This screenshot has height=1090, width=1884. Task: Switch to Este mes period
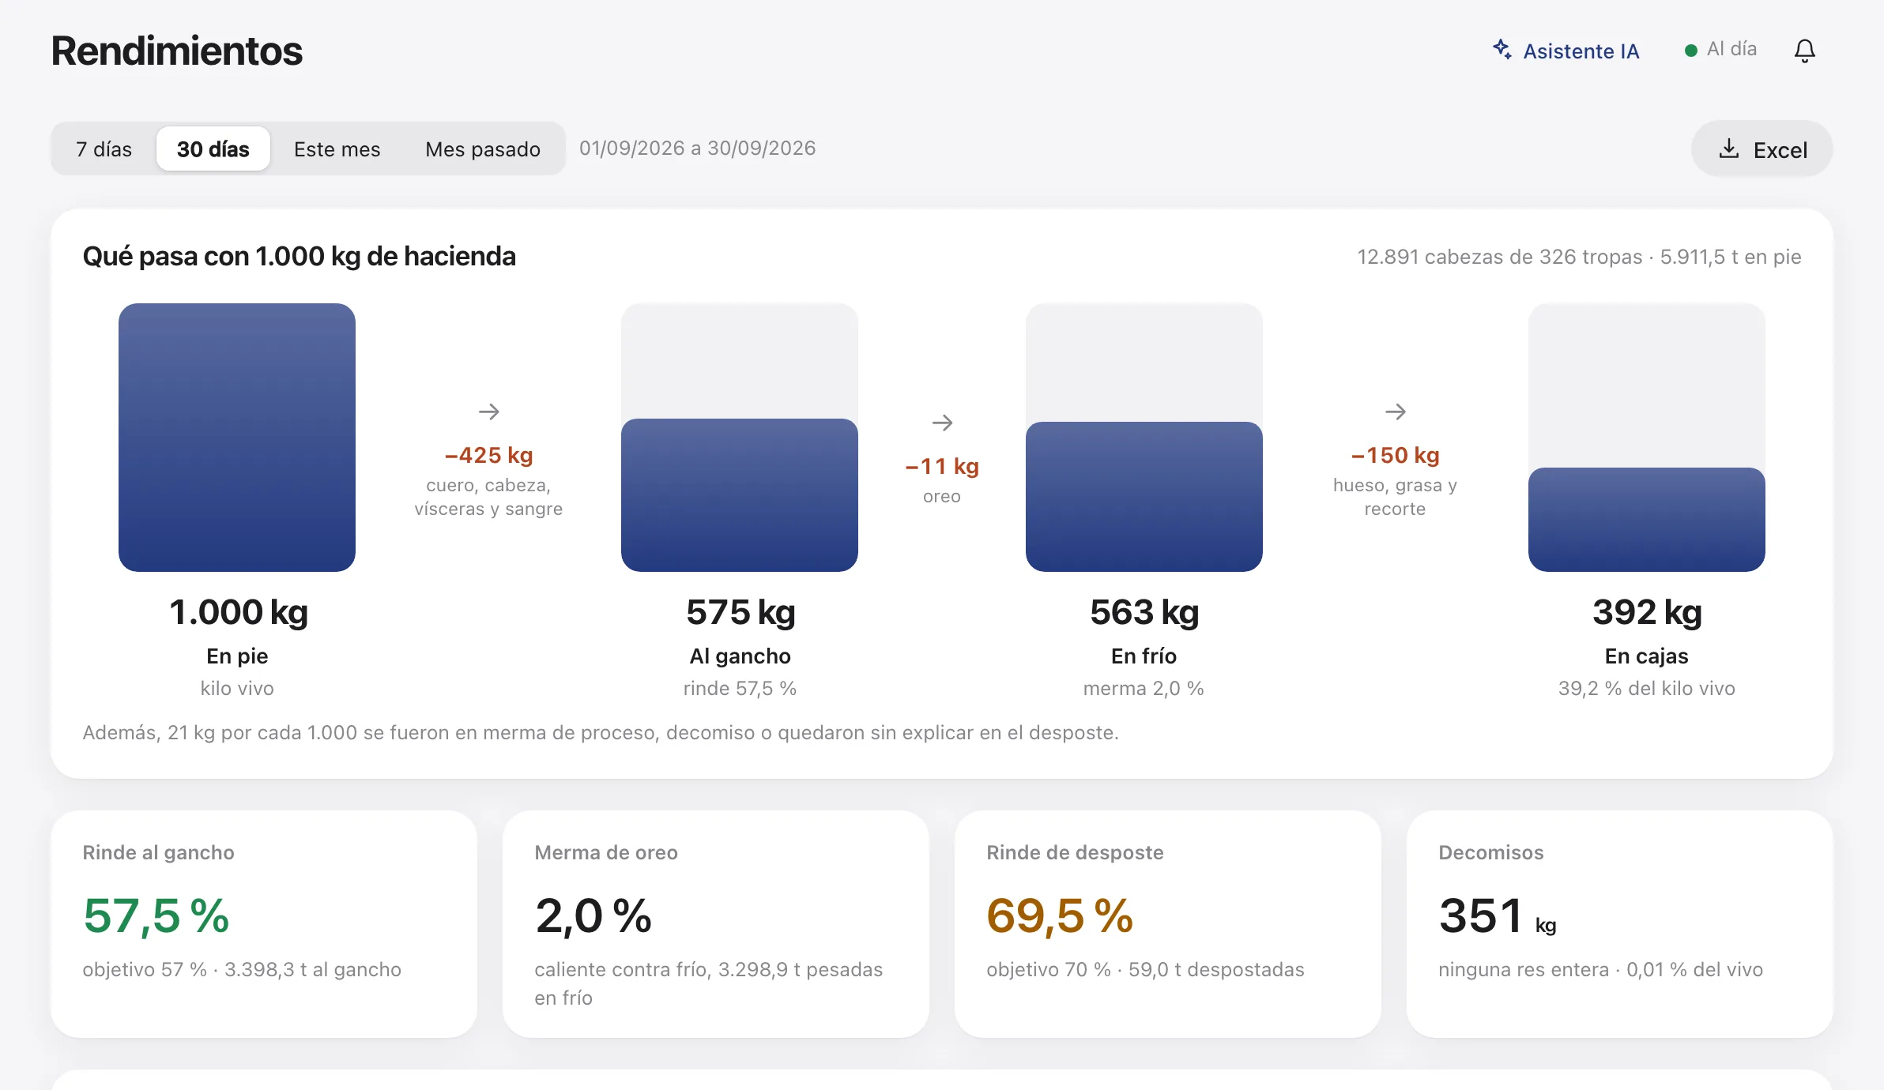click(x=337, y=148)
